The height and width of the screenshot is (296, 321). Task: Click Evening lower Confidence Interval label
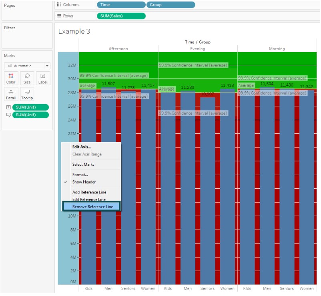(x=193, y=113)
